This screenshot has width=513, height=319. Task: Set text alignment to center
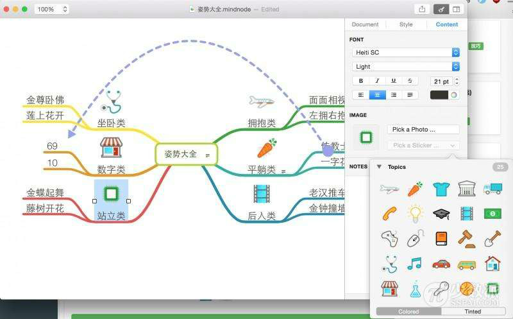pos(377,94)
